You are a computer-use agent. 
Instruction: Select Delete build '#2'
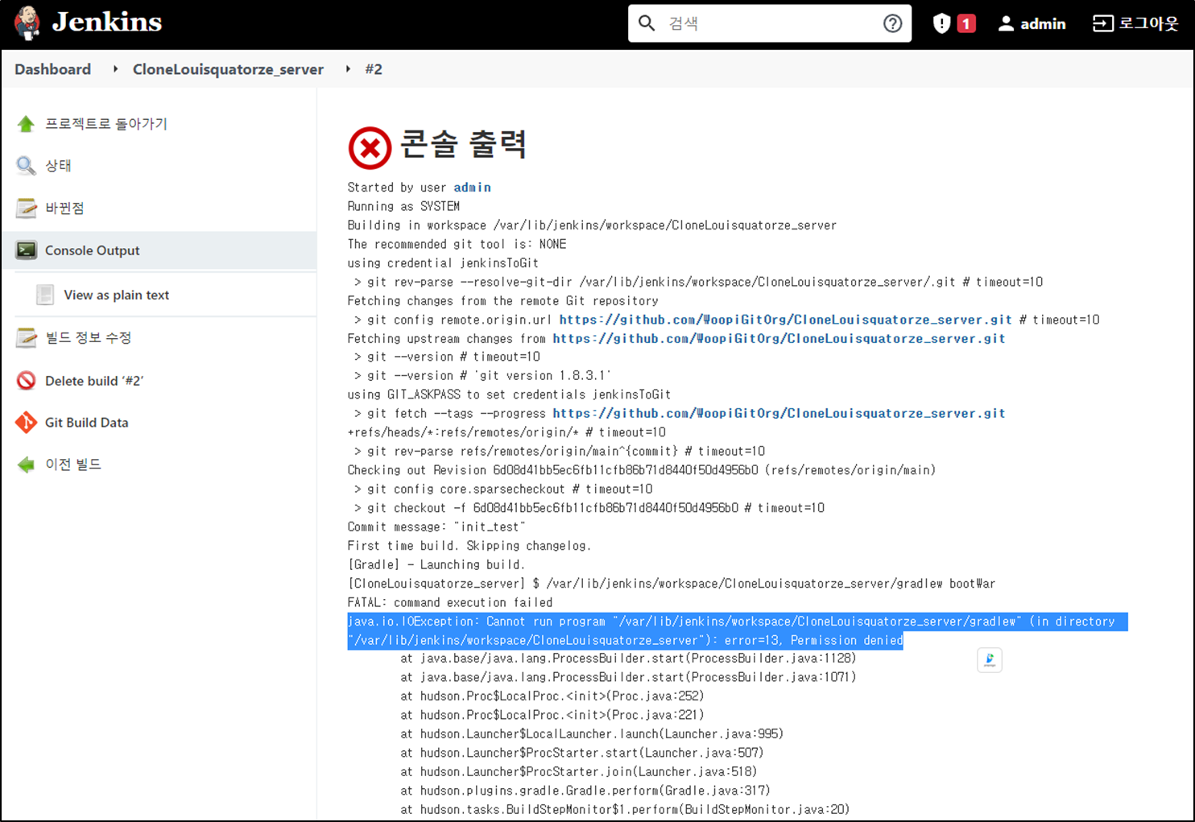pos(94,381)
